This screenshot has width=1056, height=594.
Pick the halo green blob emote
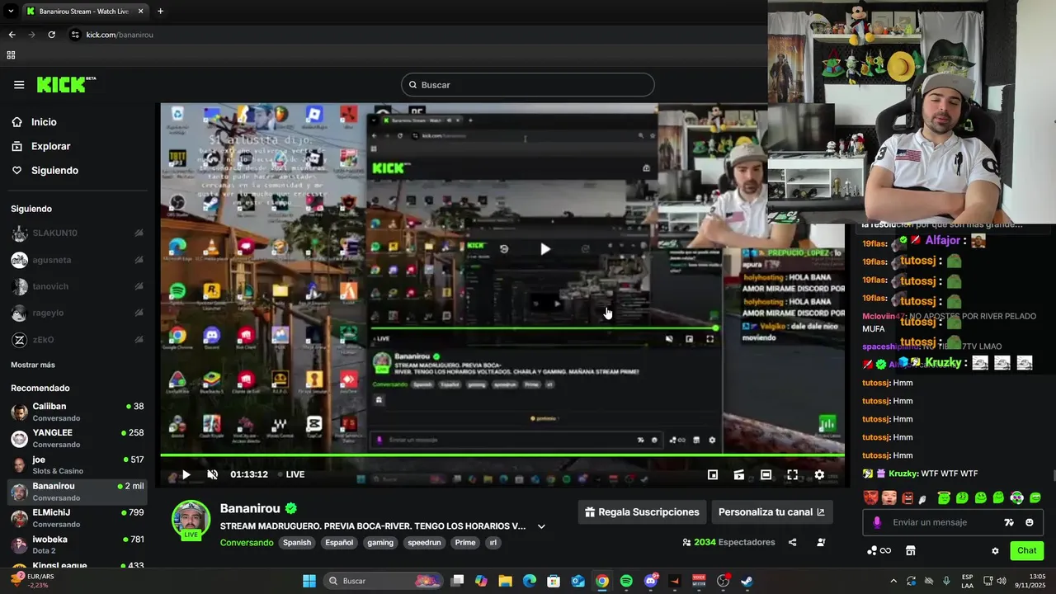944,497
